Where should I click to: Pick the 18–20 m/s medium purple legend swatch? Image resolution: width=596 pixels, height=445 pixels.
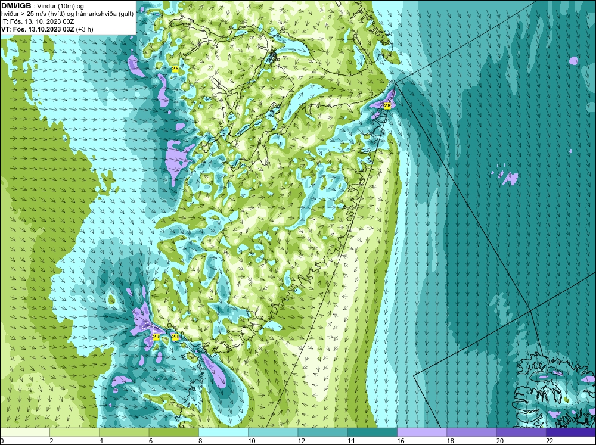[x=471, y=432]
